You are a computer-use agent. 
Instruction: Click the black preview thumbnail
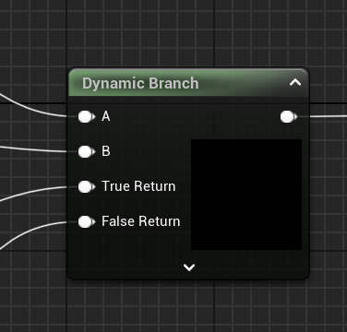(246, 195)
